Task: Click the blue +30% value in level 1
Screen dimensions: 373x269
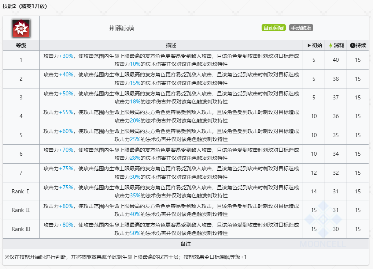Action: [66, 56]
